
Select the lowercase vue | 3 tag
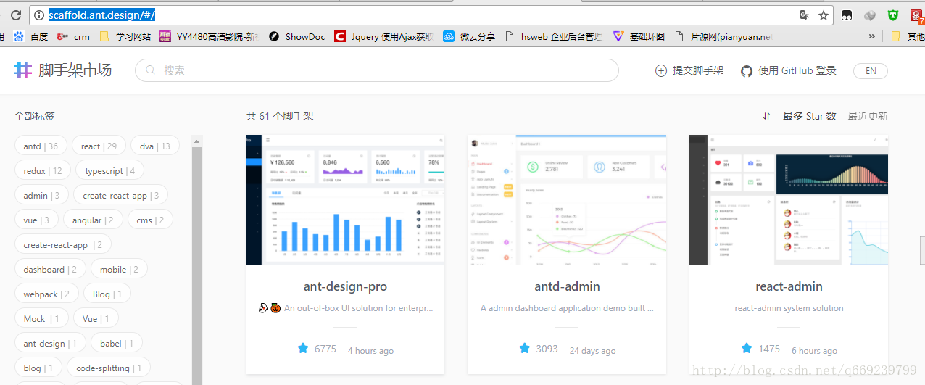click(x=36, y=220)
